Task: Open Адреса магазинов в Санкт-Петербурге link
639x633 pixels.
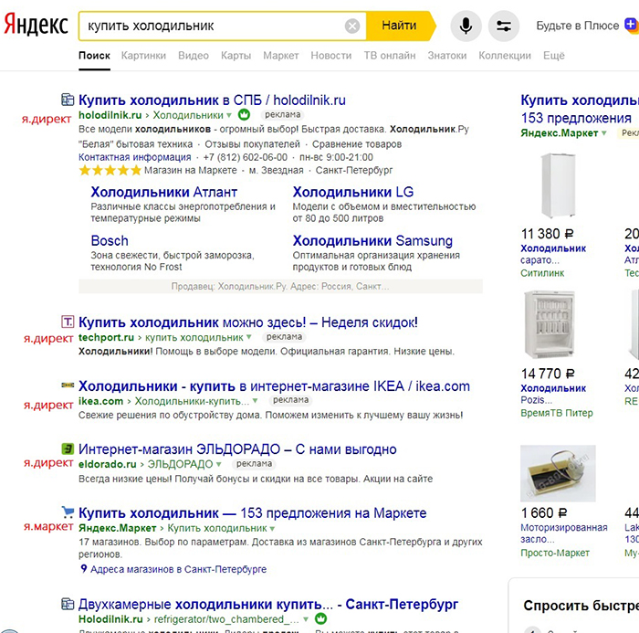Action: 179,569
